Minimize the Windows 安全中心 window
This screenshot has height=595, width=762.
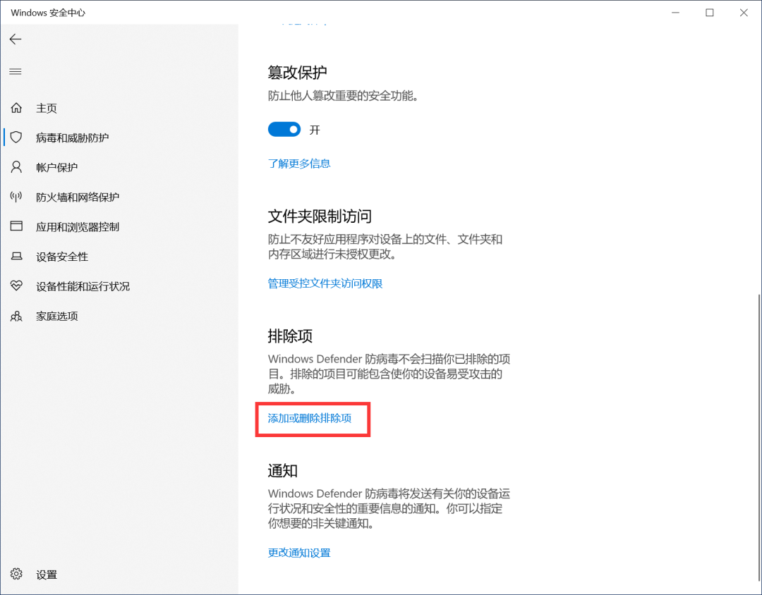[675, 13]
